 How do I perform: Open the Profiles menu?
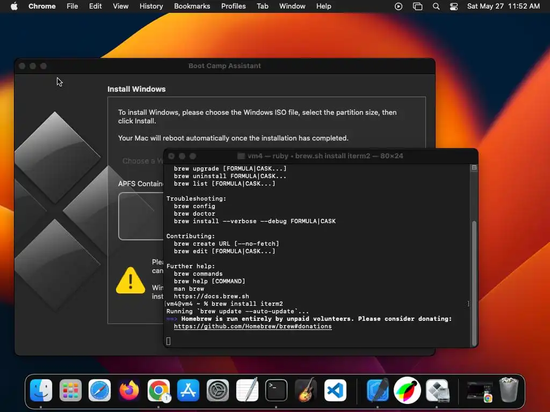tap(233, 6)
